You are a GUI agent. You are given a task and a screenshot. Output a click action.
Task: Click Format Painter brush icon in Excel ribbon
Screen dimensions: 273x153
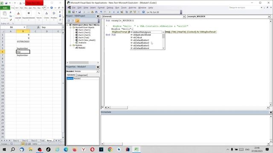point(10,20)
